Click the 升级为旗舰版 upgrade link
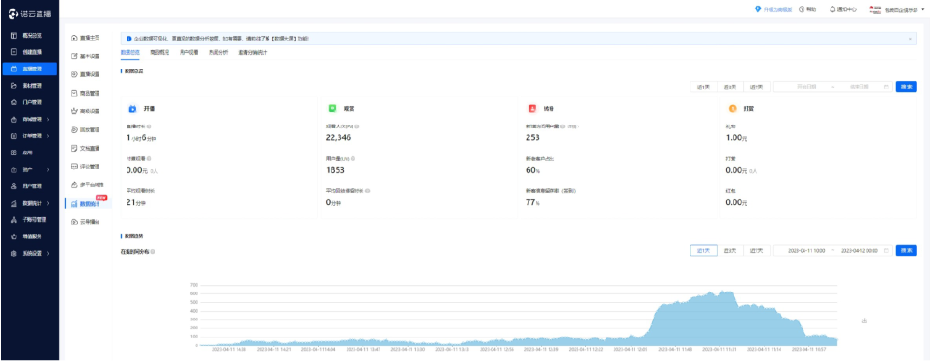930x361 pixels. (777, 9)
